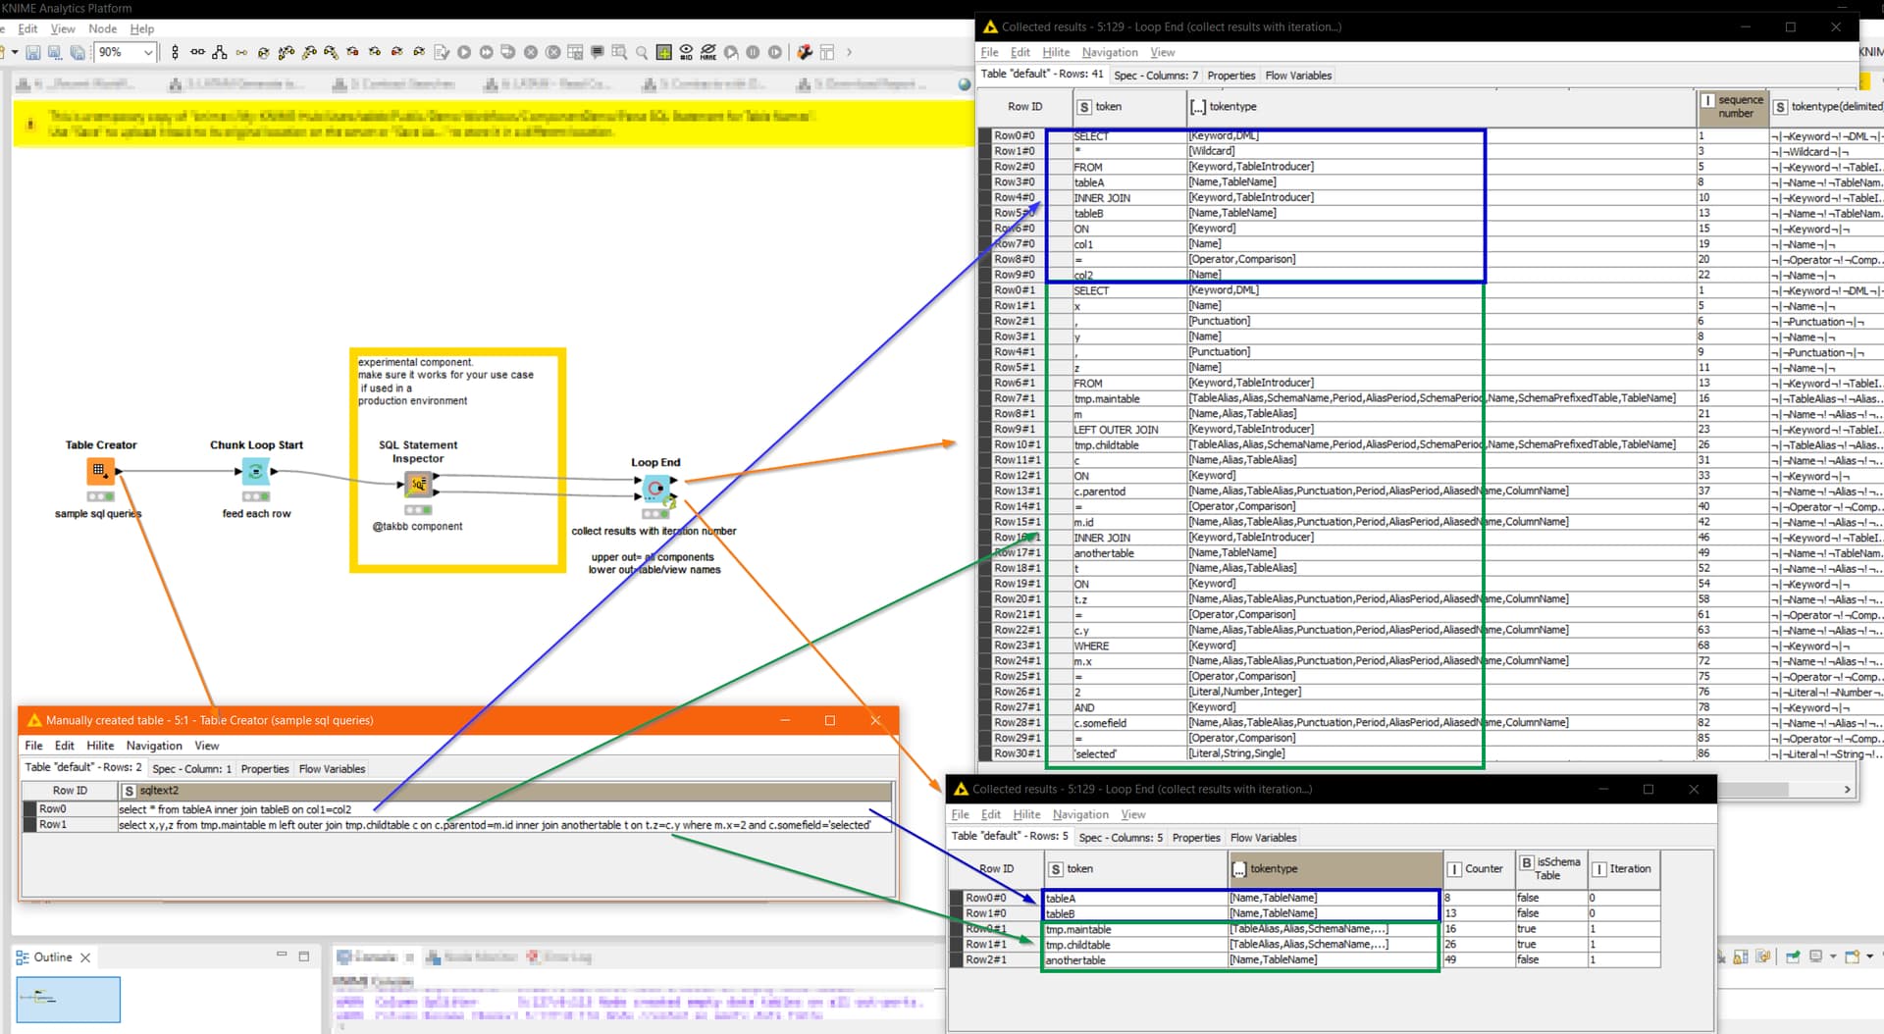Close the Outline view tab

85,957
